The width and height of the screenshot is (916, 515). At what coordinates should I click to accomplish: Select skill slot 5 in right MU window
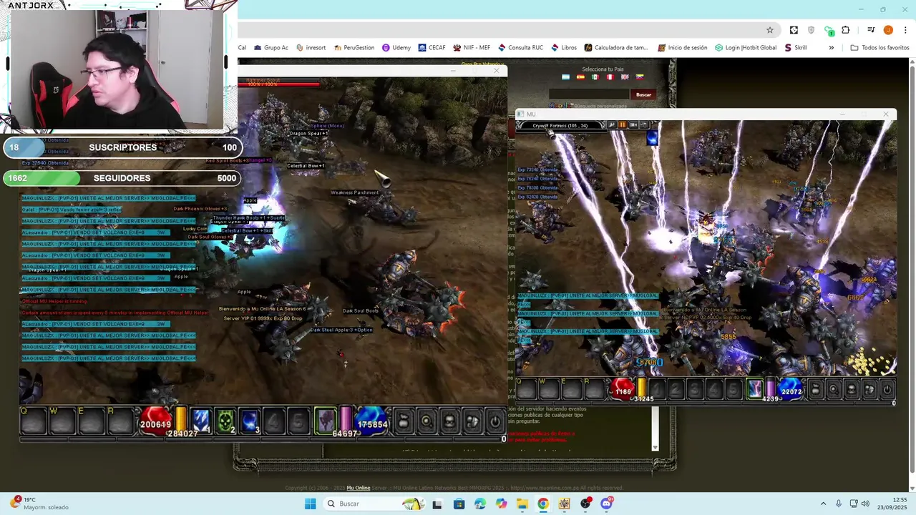point(733,390)
